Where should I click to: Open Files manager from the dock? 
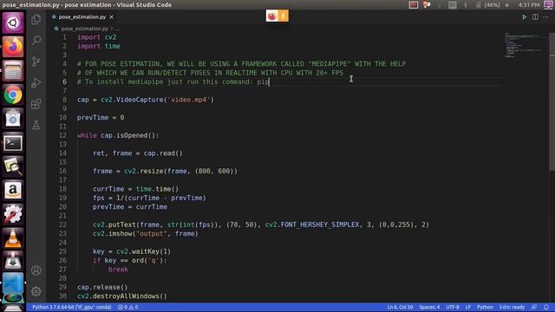13,71
